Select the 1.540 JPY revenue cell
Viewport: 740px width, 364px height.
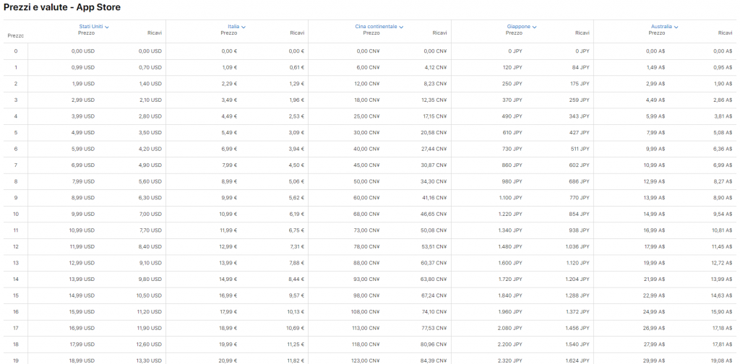(578, 344)
